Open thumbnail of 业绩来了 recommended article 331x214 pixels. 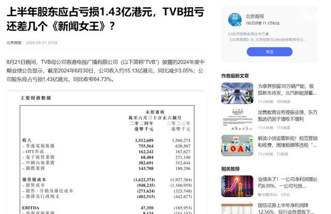pyautogui.click(x=237, y=186)
